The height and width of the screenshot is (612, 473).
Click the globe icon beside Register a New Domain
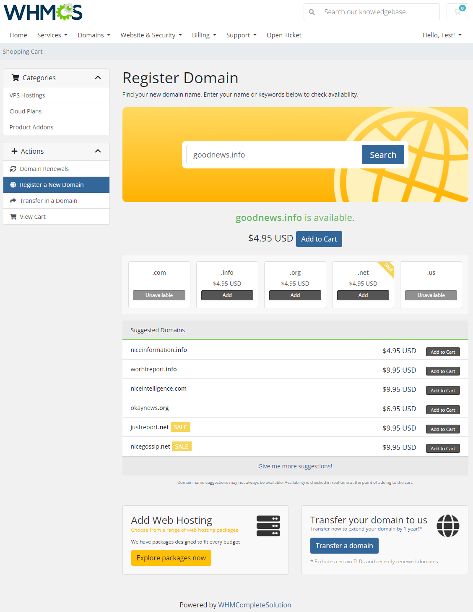13,184
